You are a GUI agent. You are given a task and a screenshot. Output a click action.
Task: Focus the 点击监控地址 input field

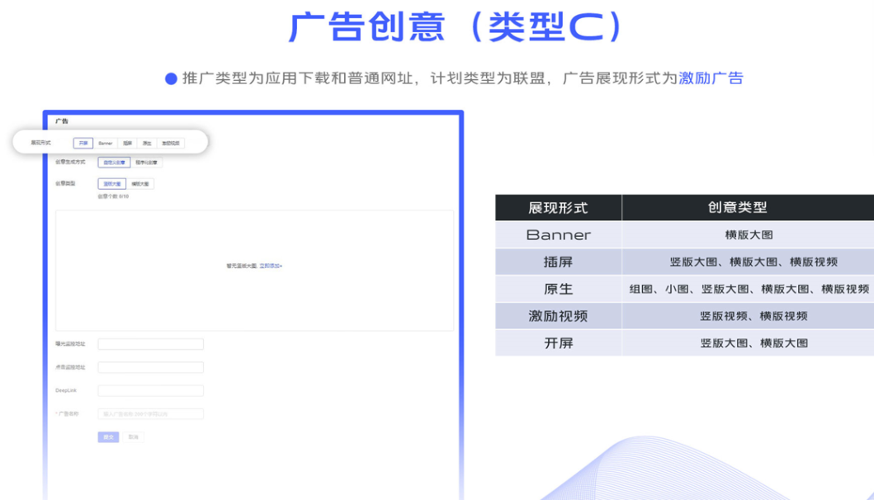[x=150, y=367]
